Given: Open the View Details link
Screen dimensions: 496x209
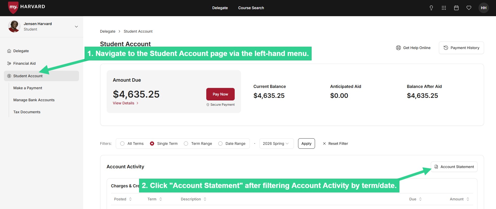Looking at the screenshot, I should (x=125, y=103).
